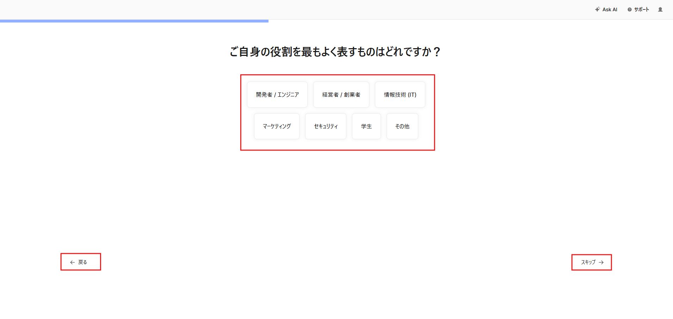Open the user profile account icon
The height and width of the screenshot is (319, 673).
[x=660, y=9]
